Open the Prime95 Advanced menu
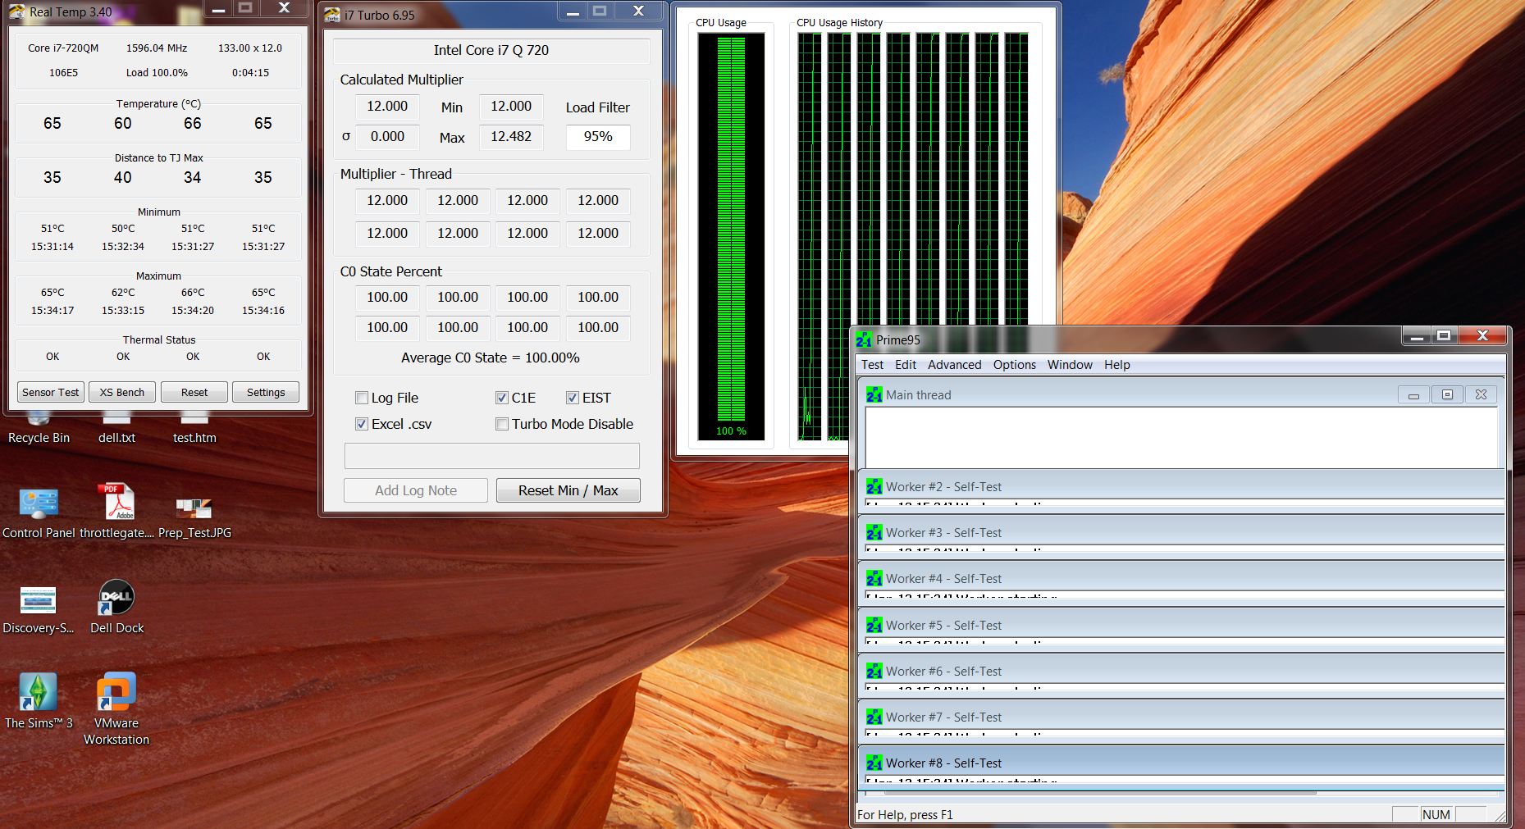Viewport: 1525px width, 829px height. pyautogui.click(x=954, y=365)
